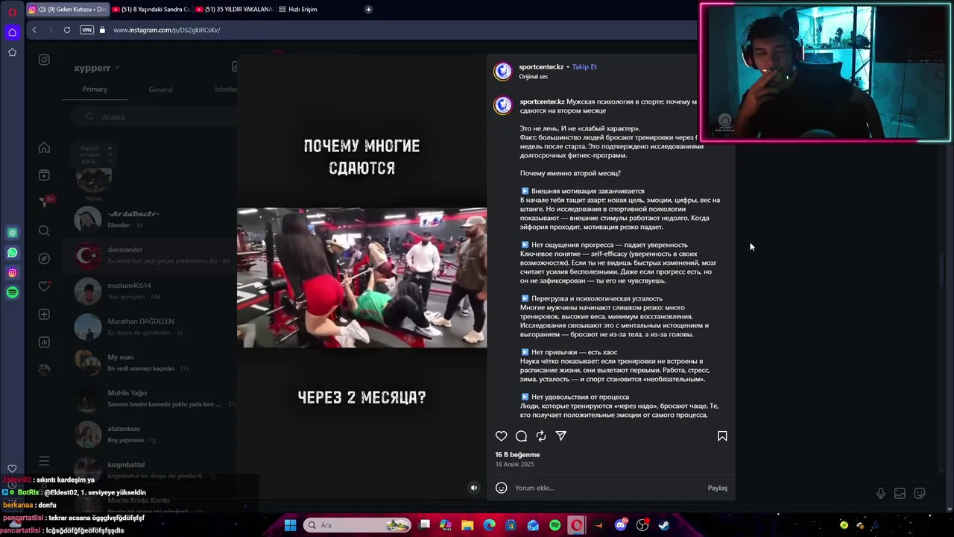Open the Notun note bubble avatar
954x537 pixels.
click(x=94, y=178)
